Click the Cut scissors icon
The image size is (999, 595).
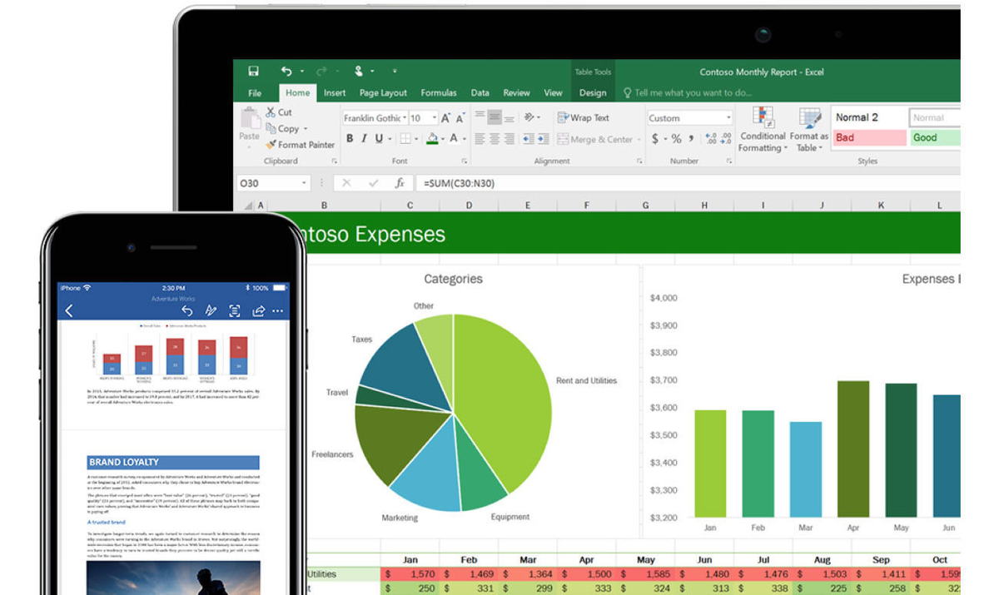tap(271, 112)
